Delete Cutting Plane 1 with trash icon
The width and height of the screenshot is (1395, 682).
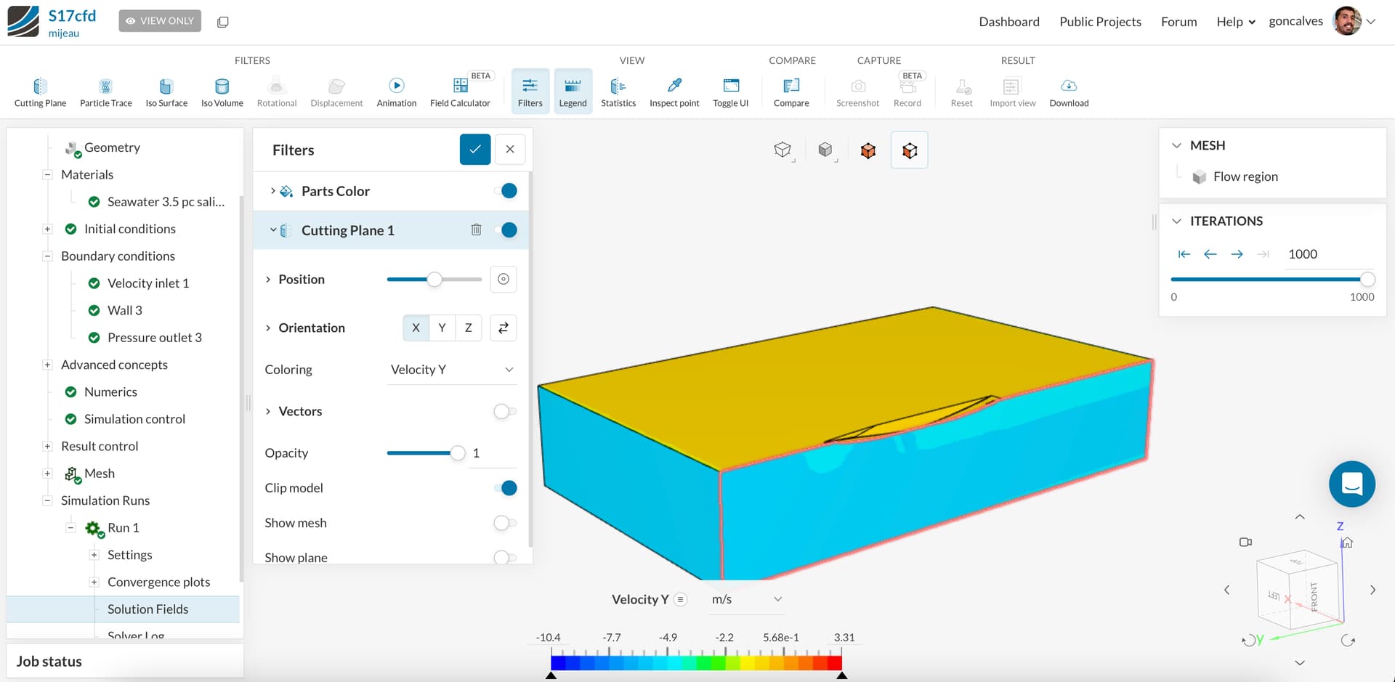click(477, 230)
